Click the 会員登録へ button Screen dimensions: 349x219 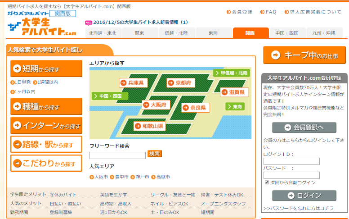coord(304,128)
